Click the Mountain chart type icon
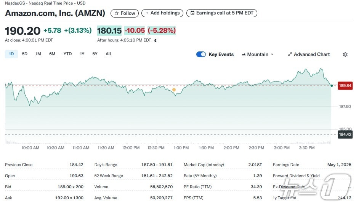Viewport: 356px width, 205px height. click(243, 54)
